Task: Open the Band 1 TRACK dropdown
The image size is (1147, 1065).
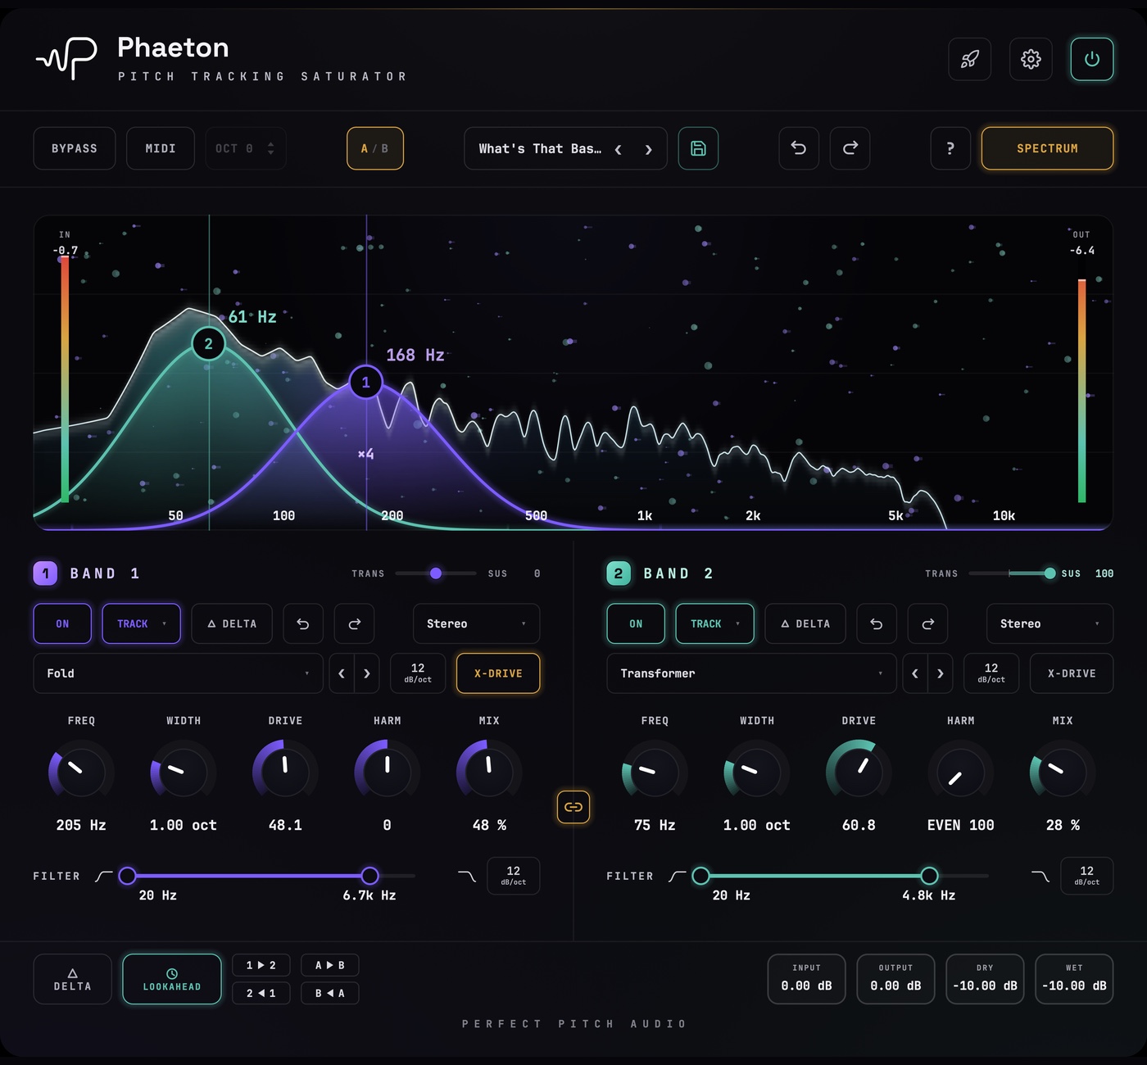Action: click(x=142, y=623)
